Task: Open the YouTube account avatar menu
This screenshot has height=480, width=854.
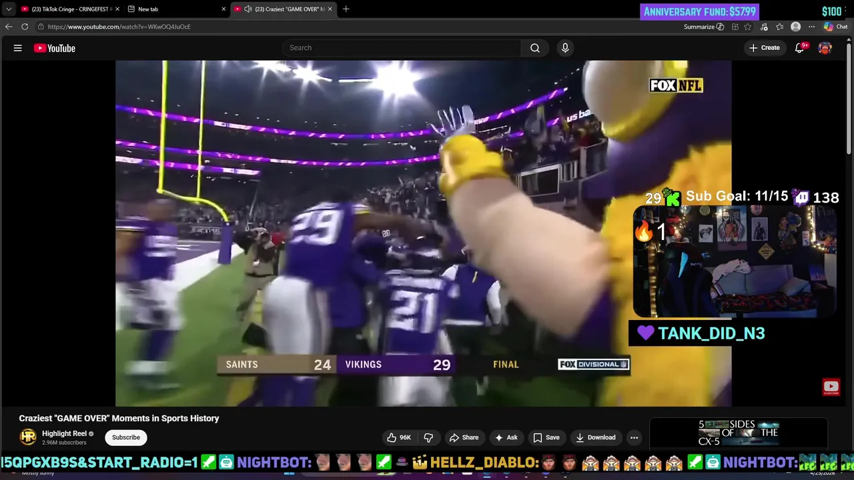Action: click(x=825, y=48)
